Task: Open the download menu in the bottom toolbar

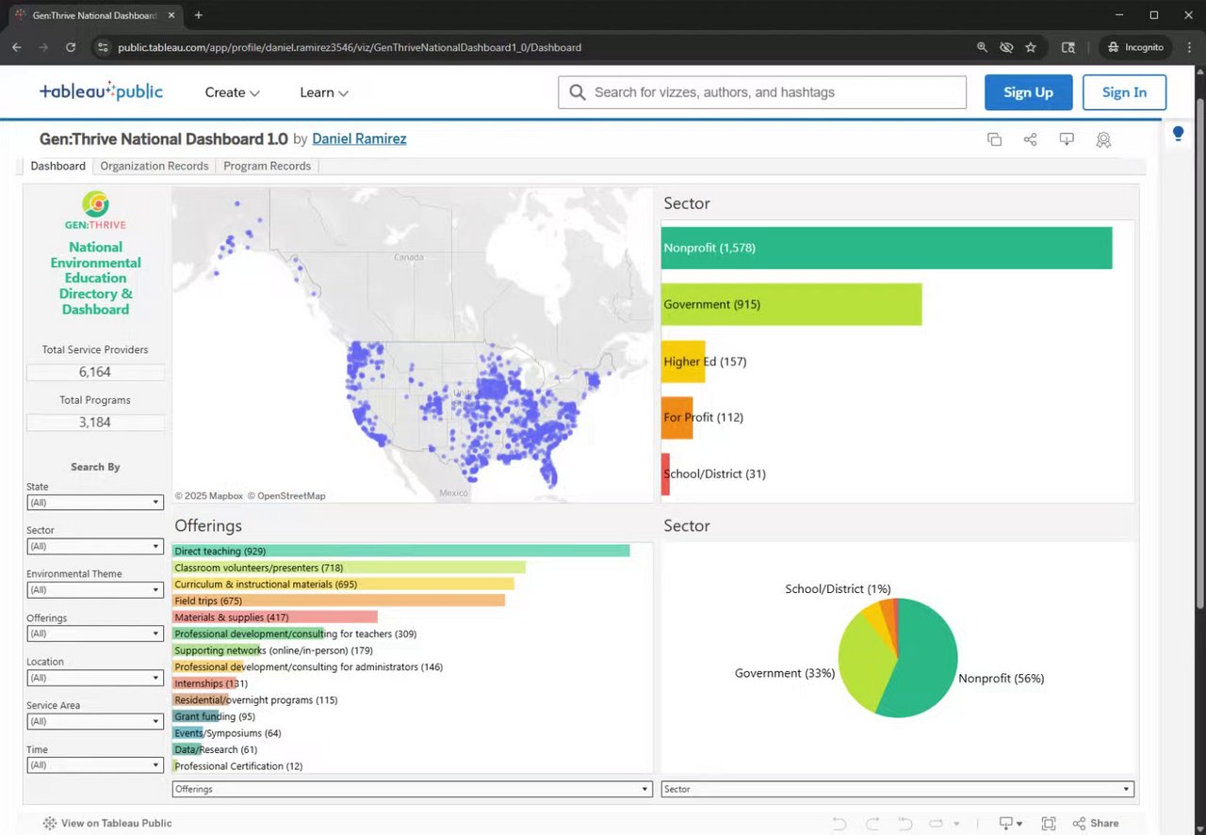Action: [x=1011, y=824]
